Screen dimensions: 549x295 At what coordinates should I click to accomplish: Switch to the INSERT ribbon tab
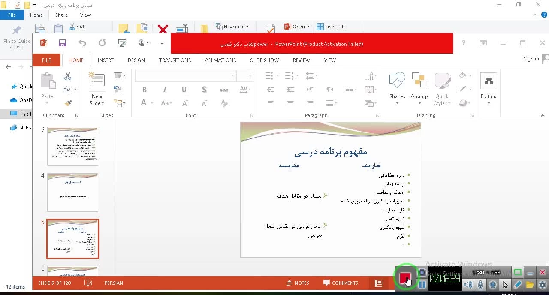pos(106,60)
